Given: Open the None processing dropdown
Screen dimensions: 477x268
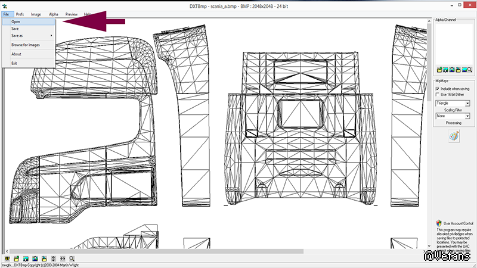Looking at the screenshot, I should pyautogui.click(x=467, y=116).
